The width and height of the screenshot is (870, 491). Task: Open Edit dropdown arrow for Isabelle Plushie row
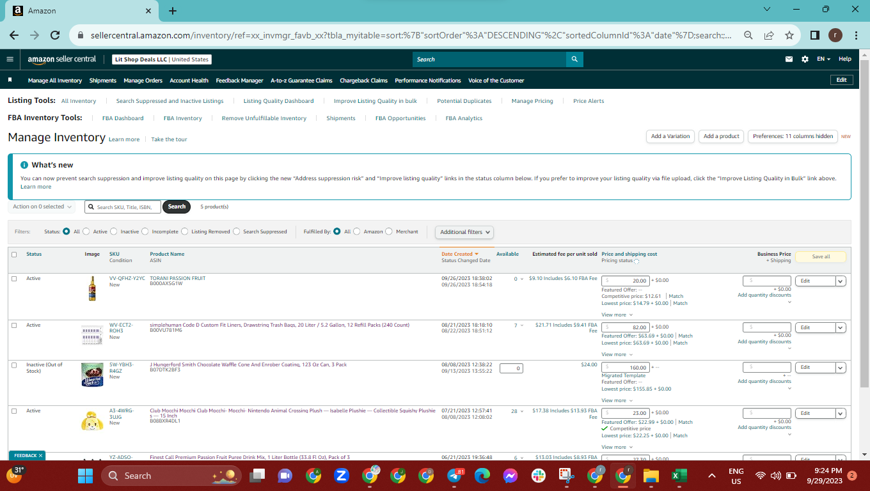pos(841,413)
